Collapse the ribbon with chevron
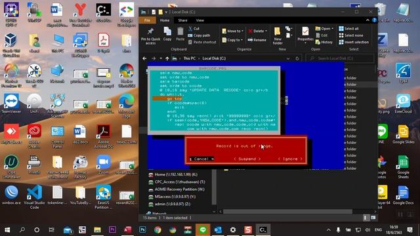Image resolution: width=420 pixels, height=236 pixels. (367, 20)
